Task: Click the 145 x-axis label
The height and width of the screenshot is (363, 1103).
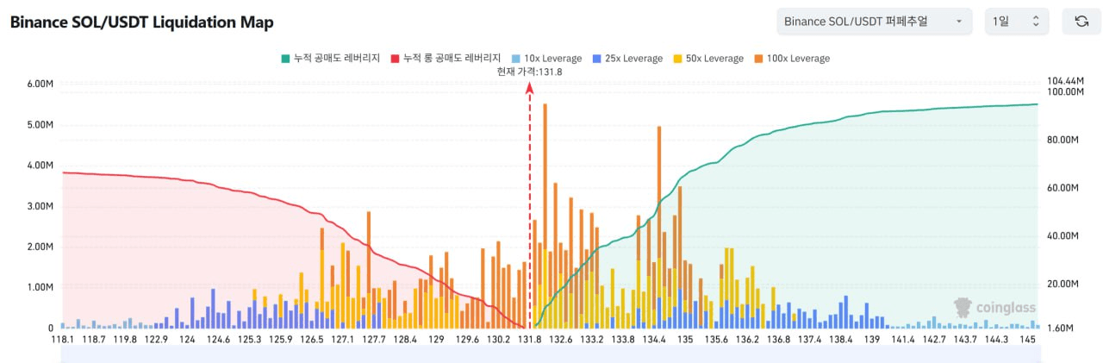Action: pos(1026,340)
